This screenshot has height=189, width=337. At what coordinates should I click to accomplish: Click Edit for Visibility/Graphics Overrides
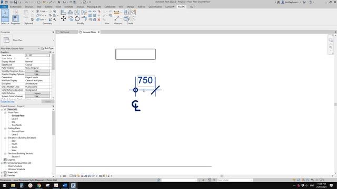click(37, 71)
